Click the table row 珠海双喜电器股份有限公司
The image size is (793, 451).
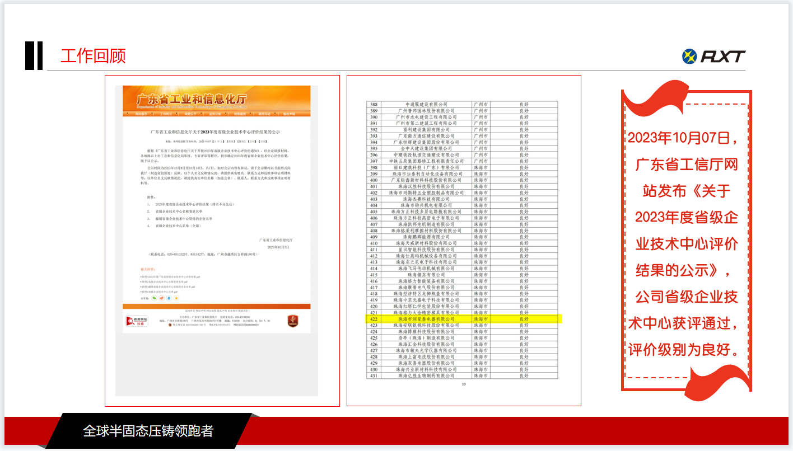click(462, 363)
